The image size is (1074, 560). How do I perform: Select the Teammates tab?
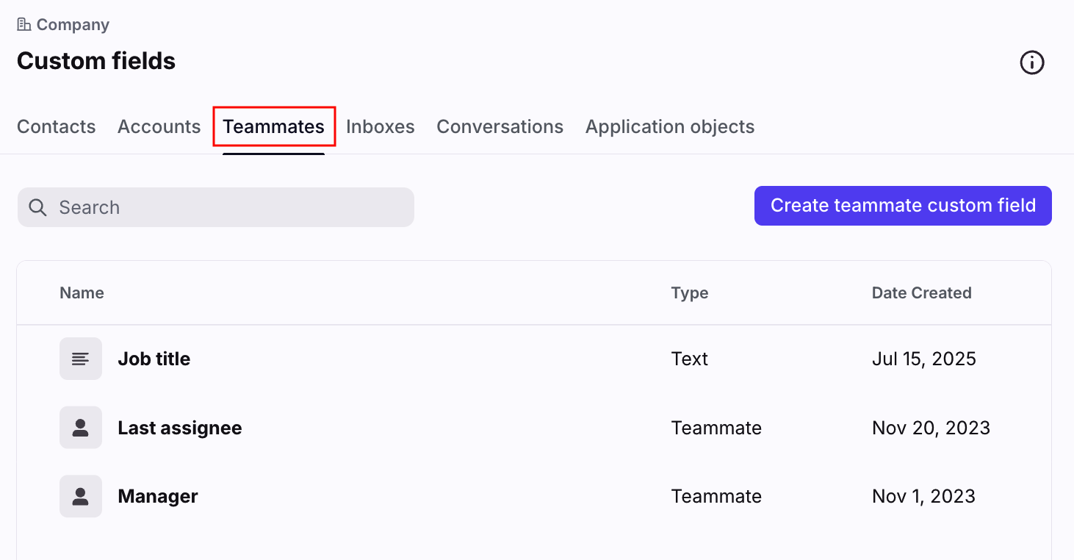tap(274, 126)
